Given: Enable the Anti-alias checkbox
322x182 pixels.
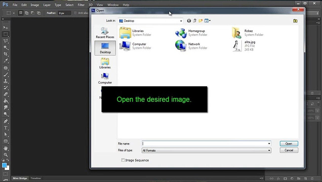Looking at the screenshot, I should click(x=75, y=13).
